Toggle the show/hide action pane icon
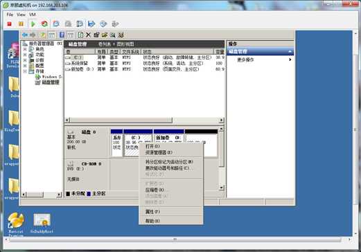Viewport: 361px width, 252px height. pyautogui.click(x=71, y=35)
